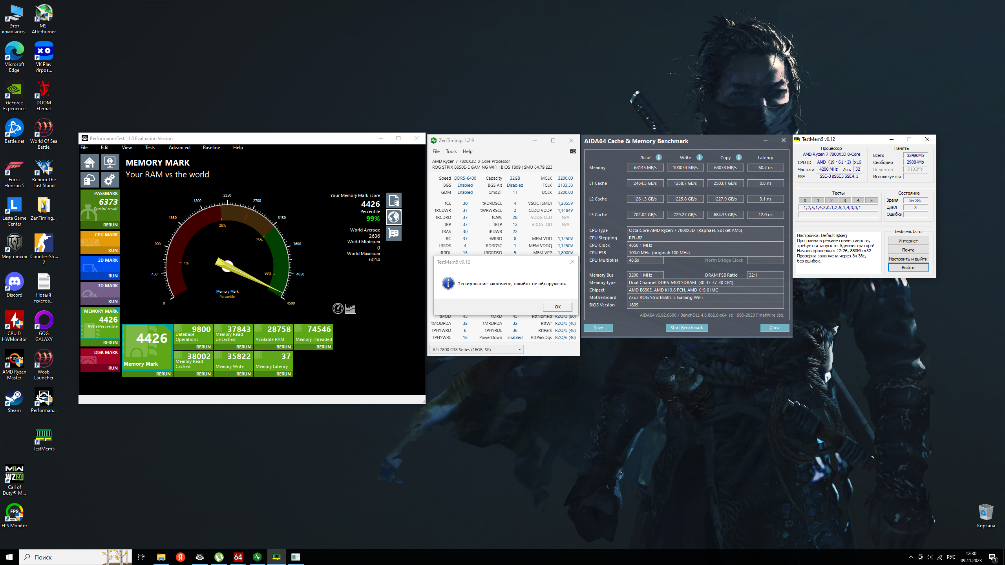Toggle test 0 button in TestMem5
This screenshot has width=1005, height=565.
(x=805, y=200)
